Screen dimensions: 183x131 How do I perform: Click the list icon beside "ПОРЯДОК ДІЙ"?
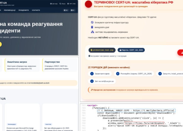click(x=89, y=67)
